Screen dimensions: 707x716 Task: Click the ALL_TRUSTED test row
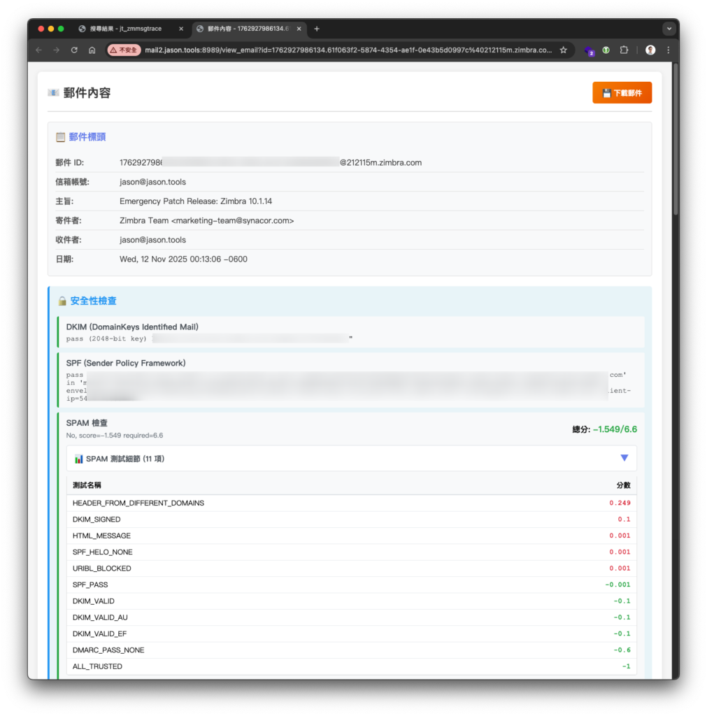click(351, 666)
